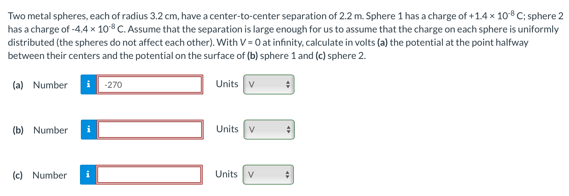
Task: Click the Units label for part (b)
Action: pyautogui.click(x=226, y=129)
